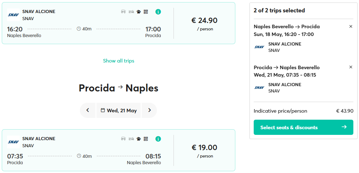The width and height of the screenshot is (359, 173).
Task: Click the SNAV logo in the 16:20 trip card
Action: click(x=13, y=15)
